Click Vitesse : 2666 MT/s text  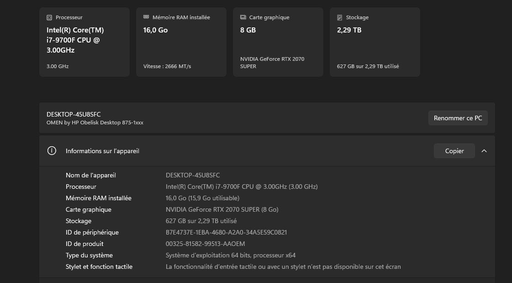[x=167, y=66]
